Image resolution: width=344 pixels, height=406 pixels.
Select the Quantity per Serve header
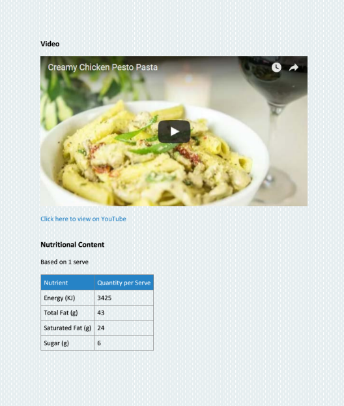(124, 282)
